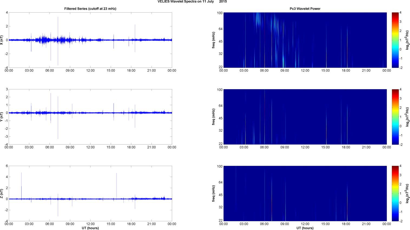Screen dimensions: 410x230
Task: Click log2(nT²/Hz) label beside middle colorbar
Action: [x=407, y=117]
